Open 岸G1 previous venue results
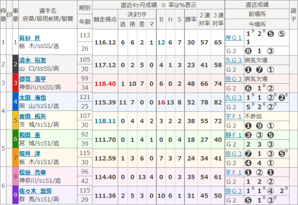This screenshot has height=205, width=298. tap(233, 38)
